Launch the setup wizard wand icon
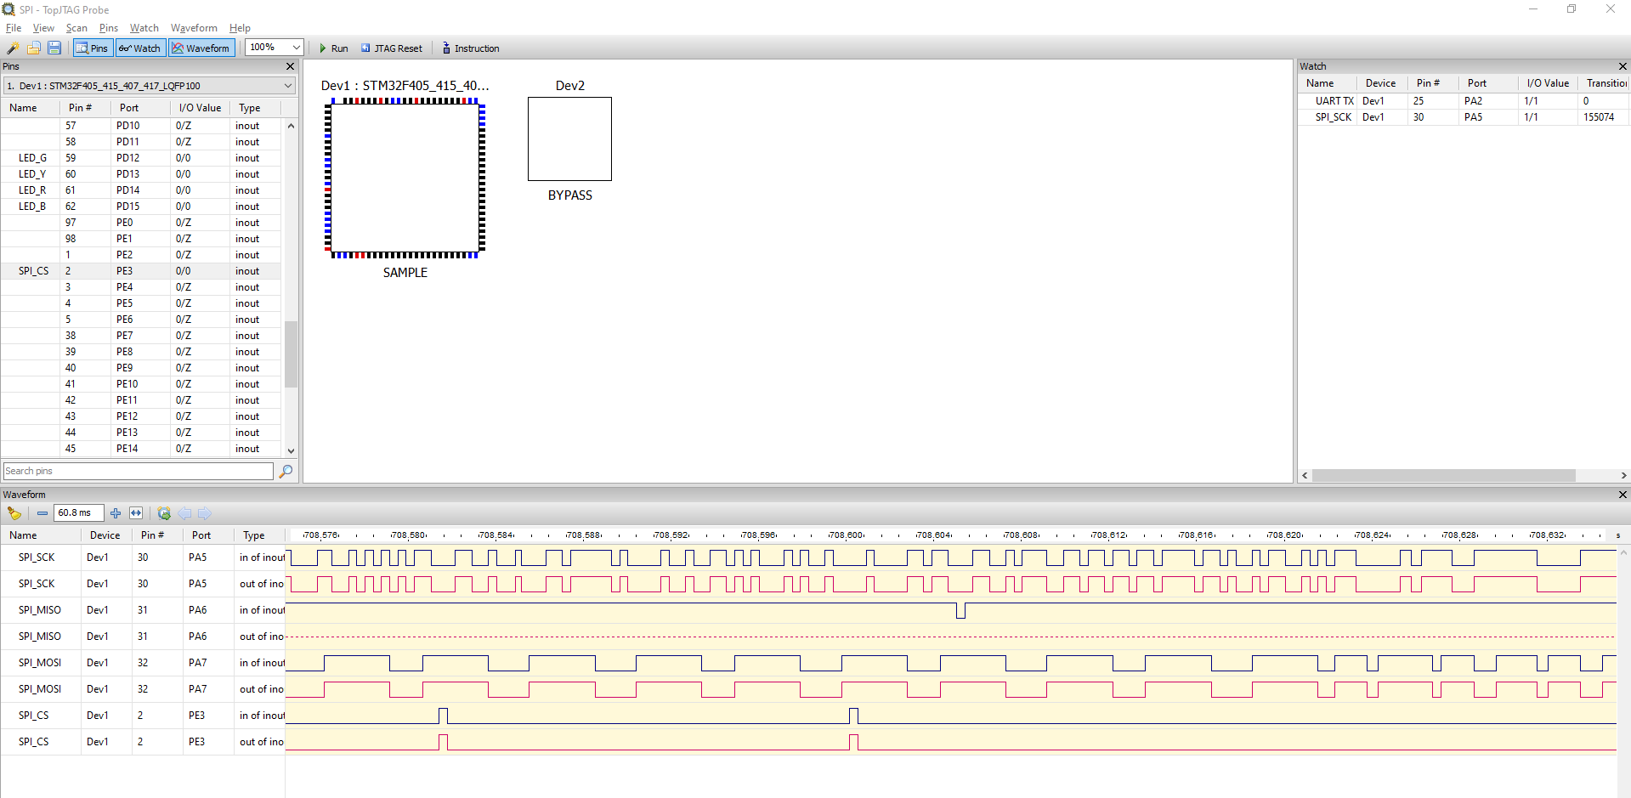1631x798 pixels. coord(12,48)
